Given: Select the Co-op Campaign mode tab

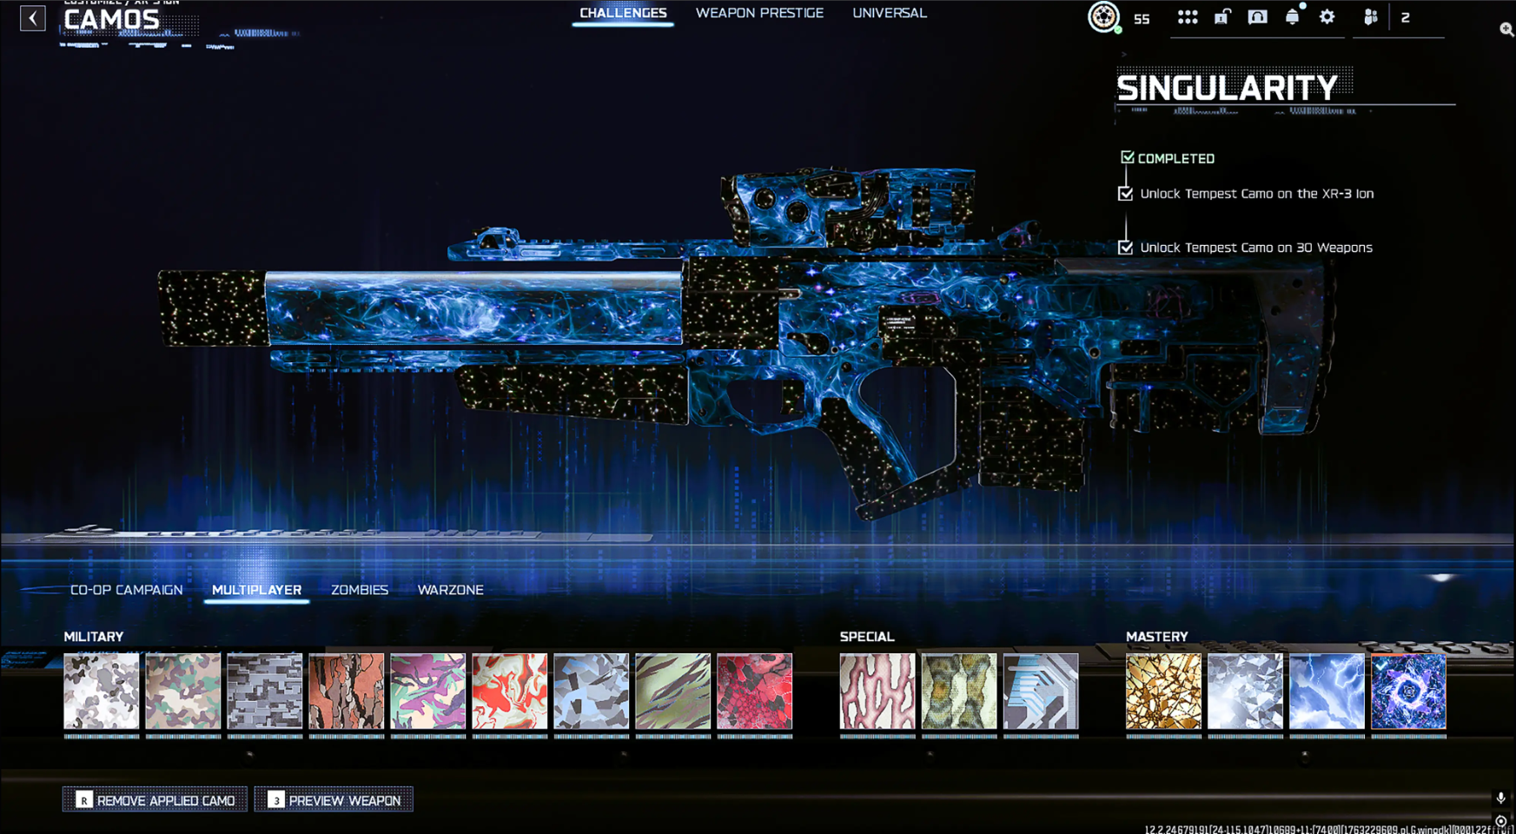Looking at the screenshot, I should [127, 590].
